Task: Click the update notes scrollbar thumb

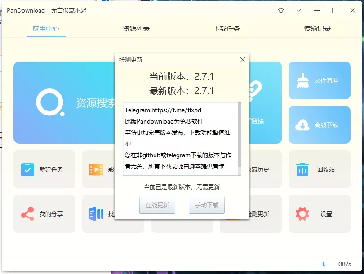Action: [240, 135]
